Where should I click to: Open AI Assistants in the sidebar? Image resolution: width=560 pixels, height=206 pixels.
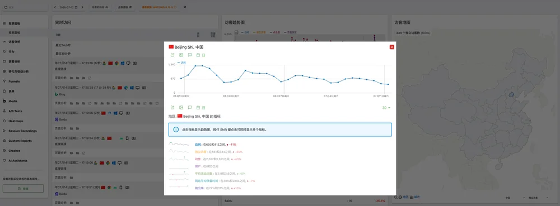[24, 161]
